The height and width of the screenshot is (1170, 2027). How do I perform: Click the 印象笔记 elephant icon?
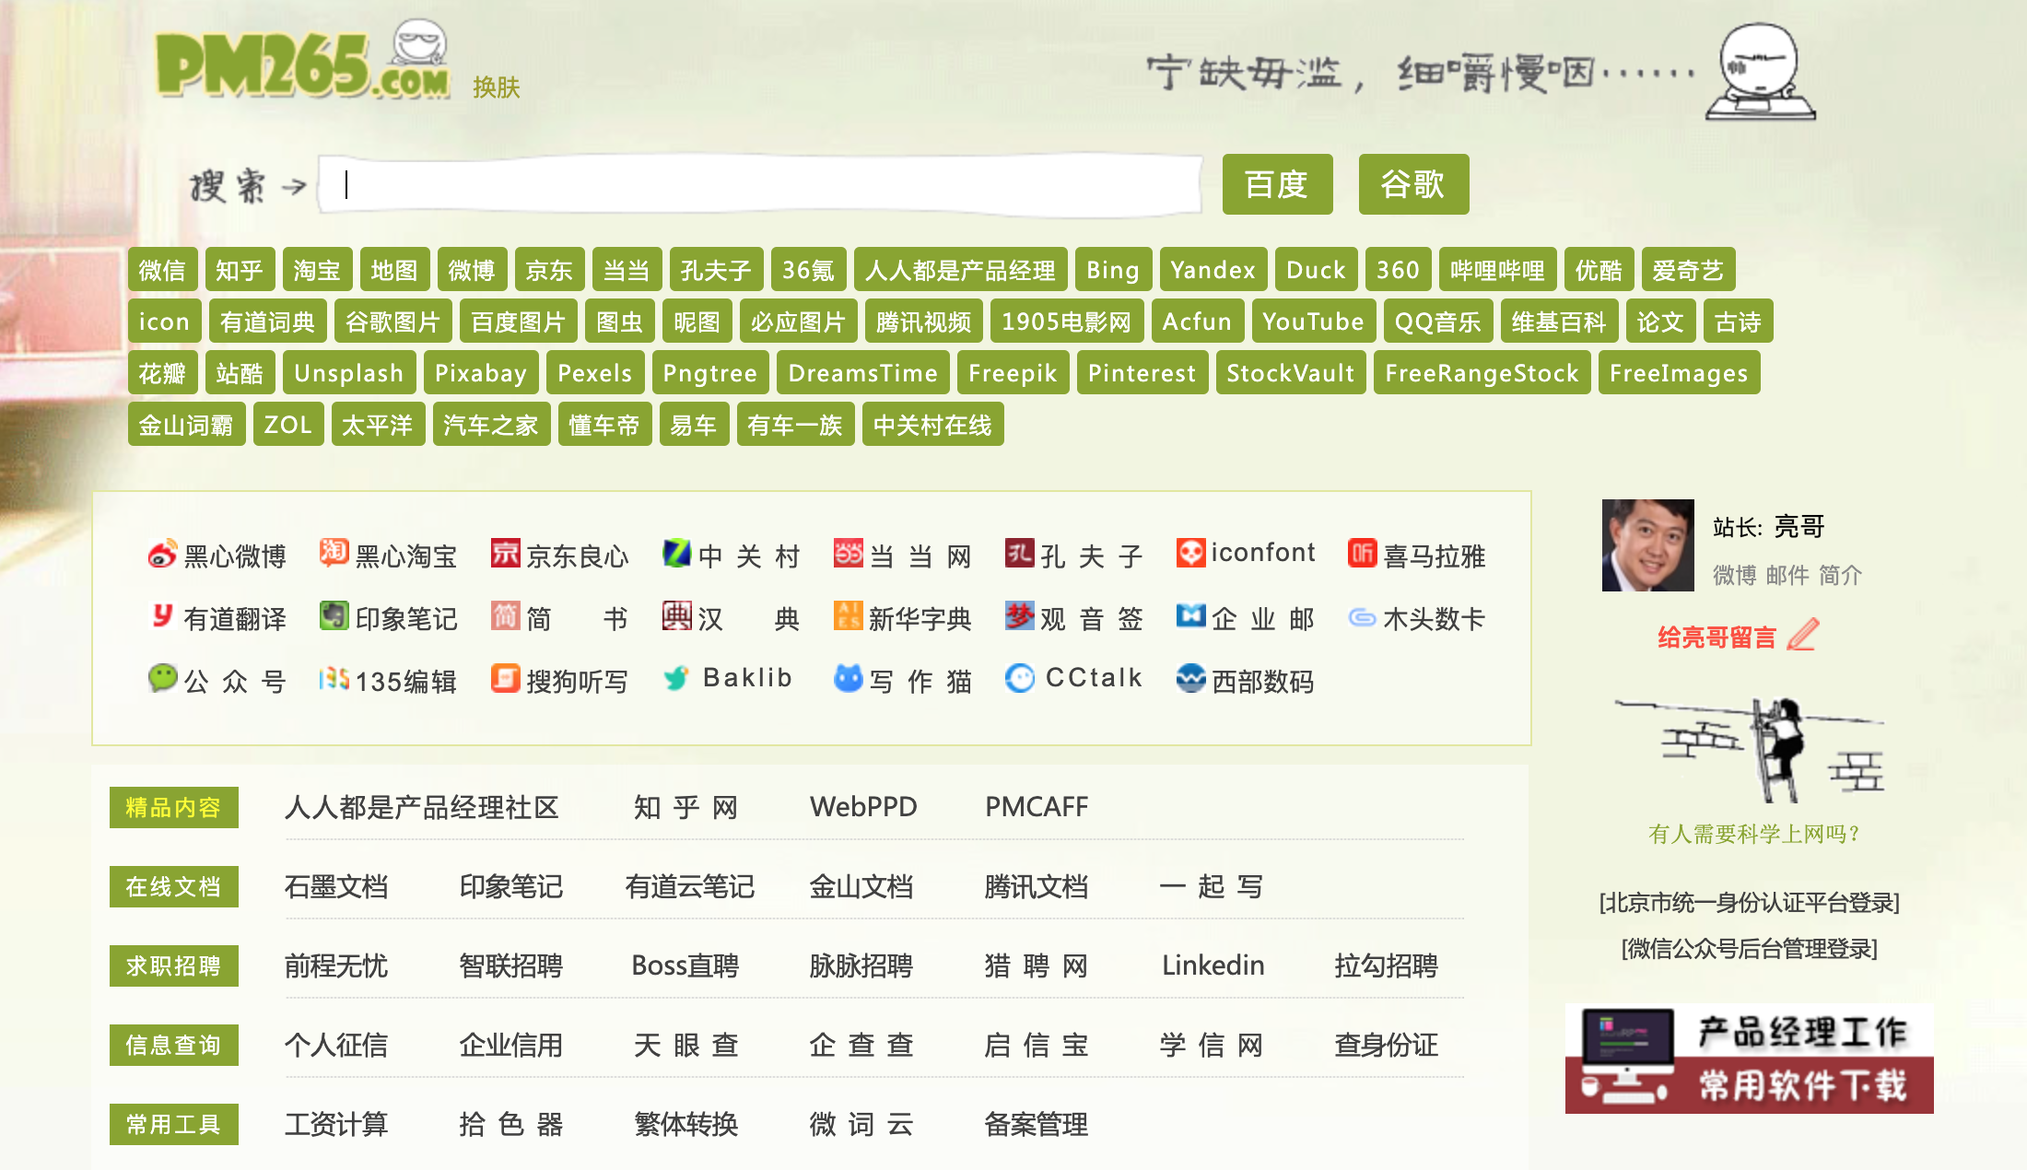[334, 615]
